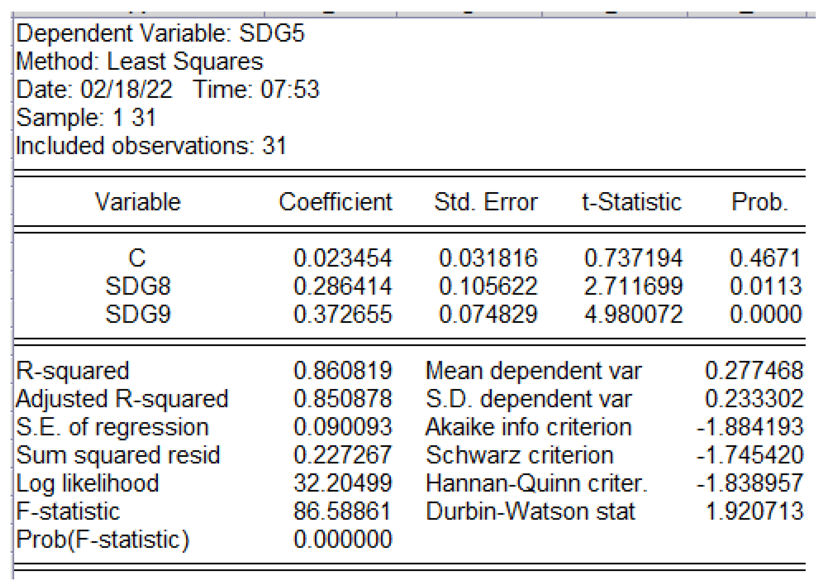This screenshot has height=588, width=828.
Task: Select the Method: Least Squares text
Action: [140, 61]
